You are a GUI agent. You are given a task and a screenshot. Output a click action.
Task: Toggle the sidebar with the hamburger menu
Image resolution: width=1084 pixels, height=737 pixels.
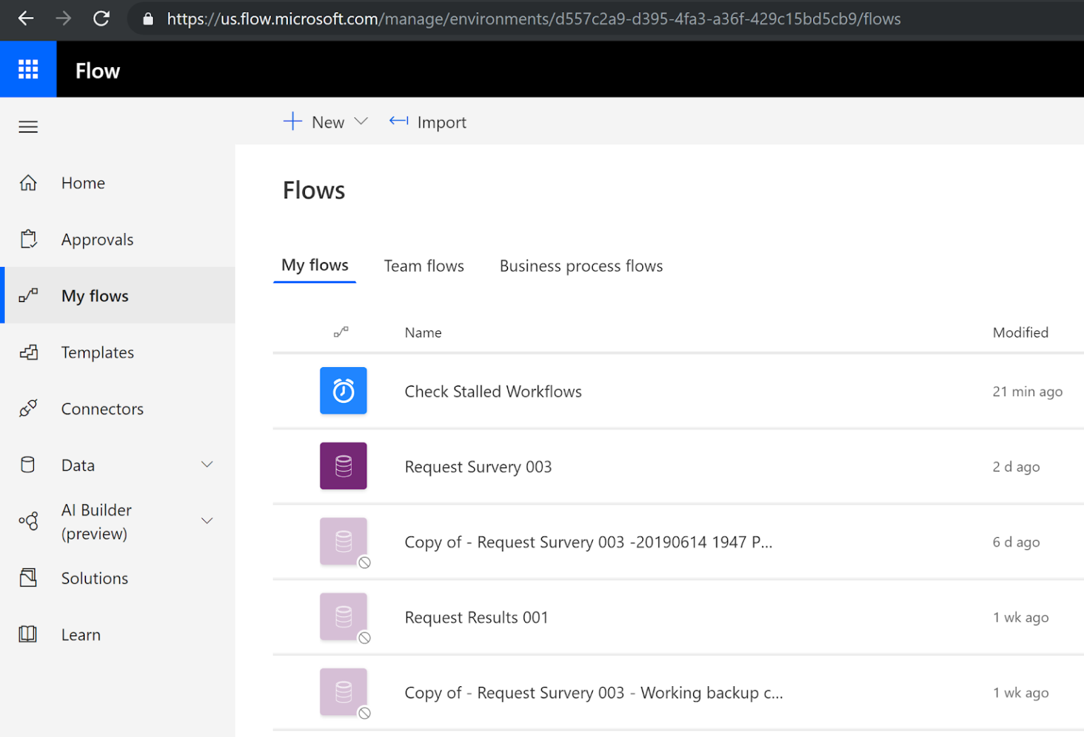(x=28, y=126)
